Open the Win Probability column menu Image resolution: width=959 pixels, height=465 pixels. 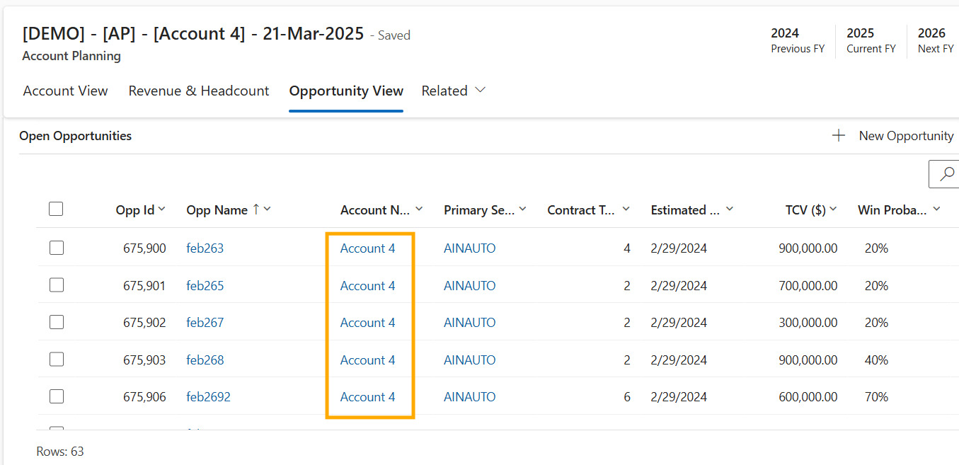click(936, 209)
